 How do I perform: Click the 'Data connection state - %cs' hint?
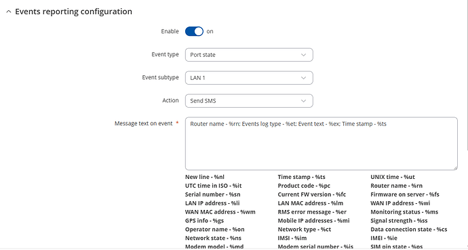click(x=409, y=230)
